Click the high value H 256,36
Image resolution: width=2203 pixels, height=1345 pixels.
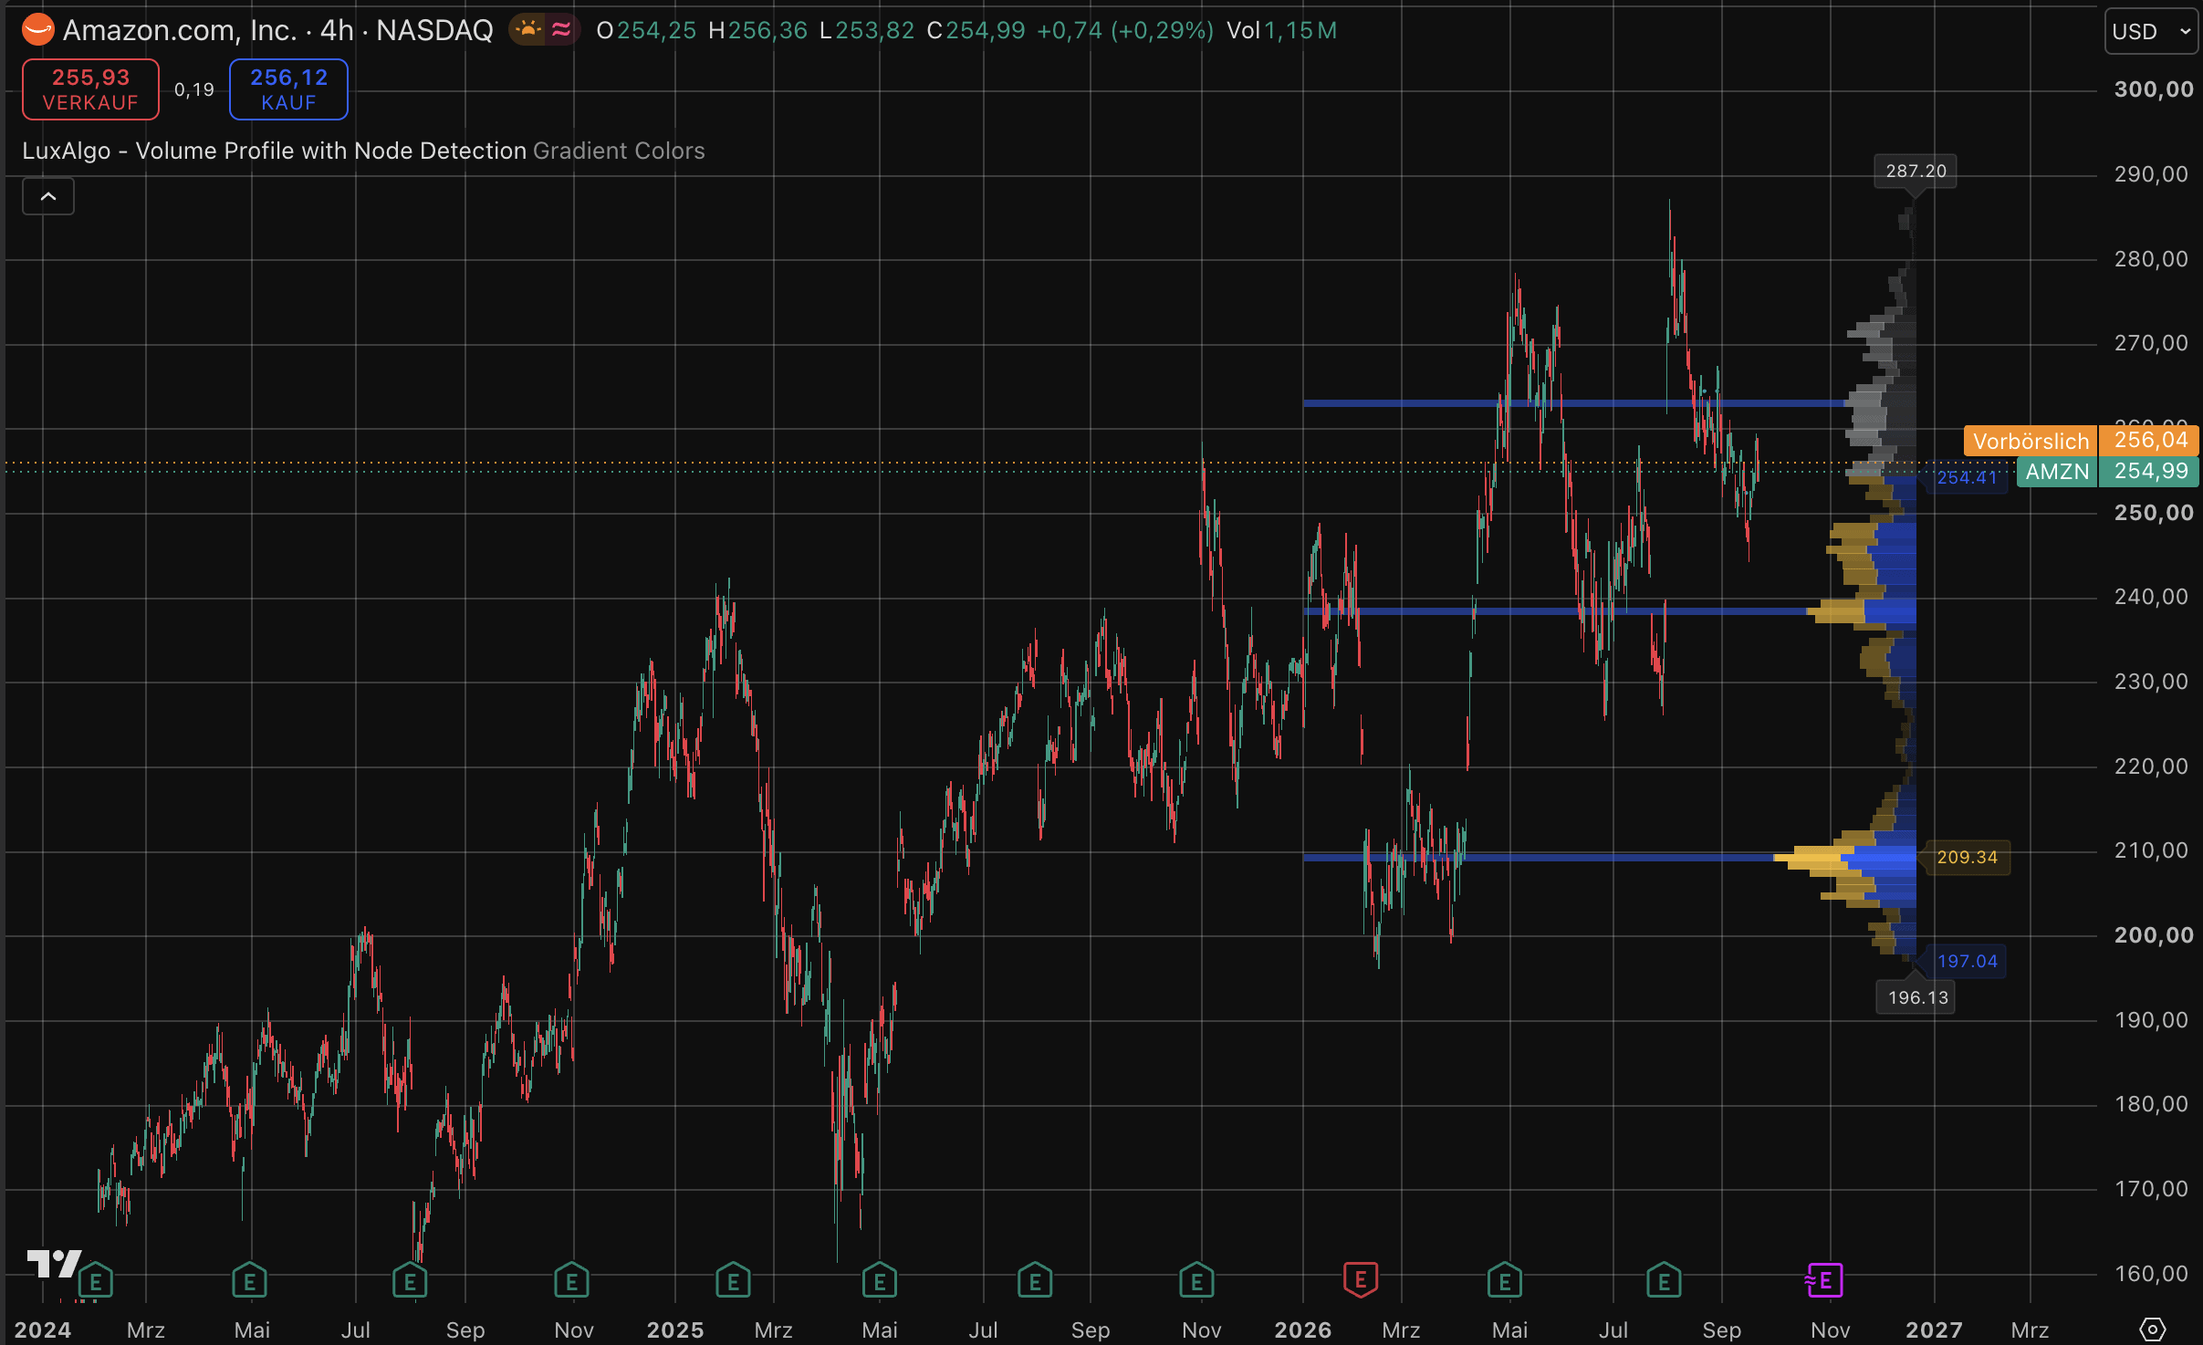point(758,30)
